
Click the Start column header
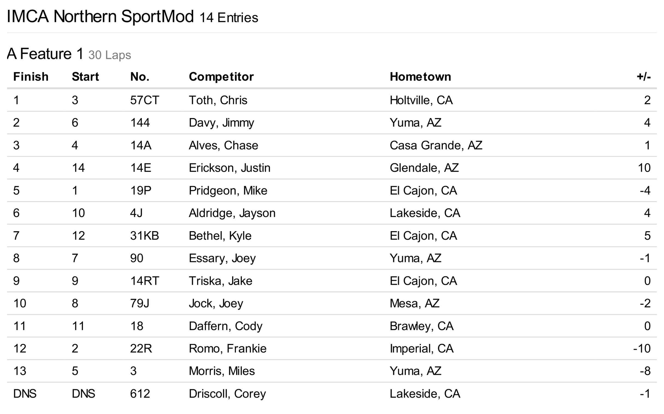coord(85,77)
